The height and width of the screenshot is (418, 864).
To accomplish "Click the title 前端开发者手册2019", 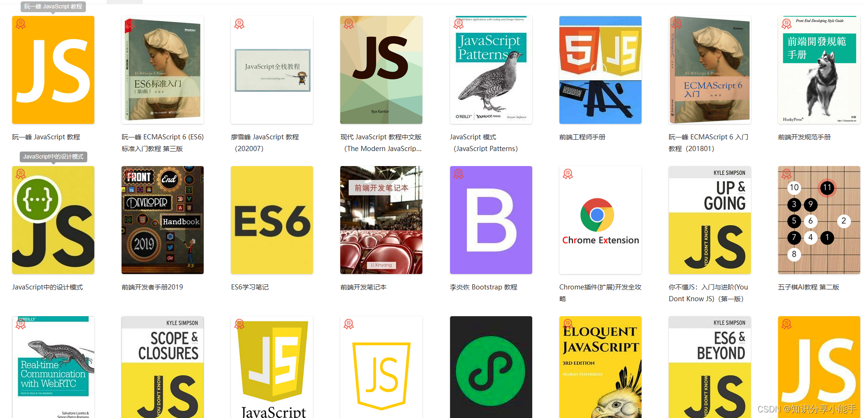I will 152,287.
